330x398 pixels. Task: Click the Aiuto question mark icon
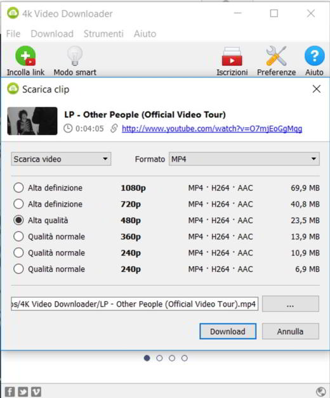[x=315, y=56]
